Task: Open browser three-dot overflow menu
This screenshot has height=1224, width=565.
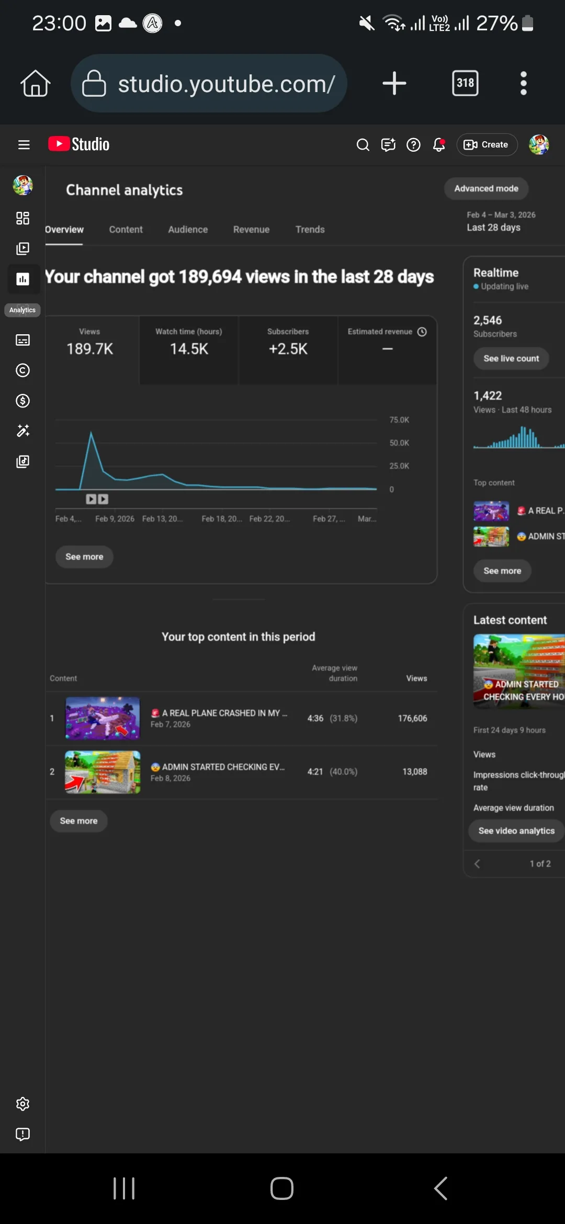Action: tap(523, 83)
